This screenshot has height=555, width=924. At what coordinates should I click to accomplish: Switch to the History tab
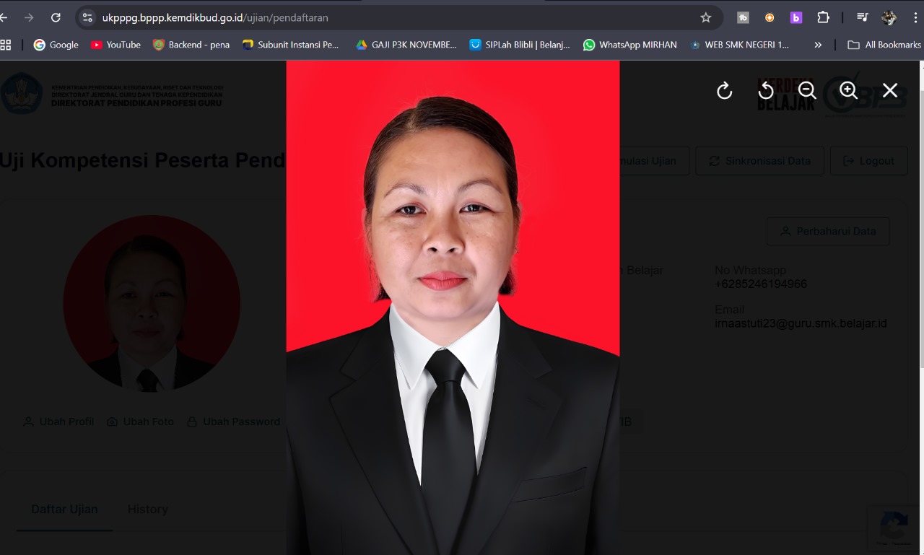pyautogui.click(x=148, y=509)
